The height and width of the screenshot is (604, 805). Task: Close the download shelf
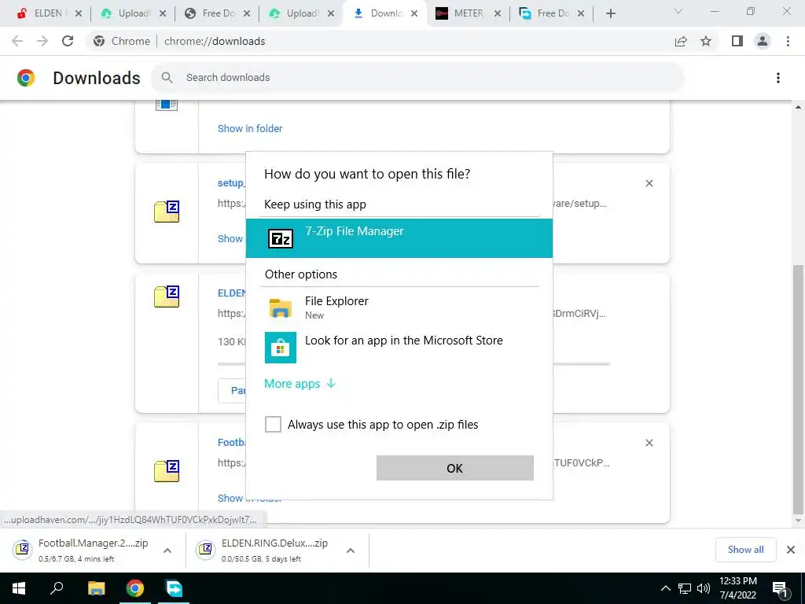[x=791, y=550]
